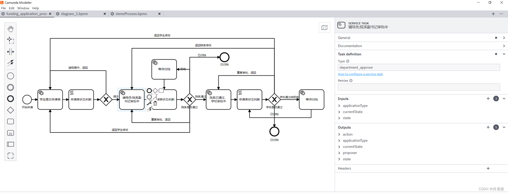
Task: Select the 院系已通过,学校审批中 task
Action: click(x=218, y=100)
